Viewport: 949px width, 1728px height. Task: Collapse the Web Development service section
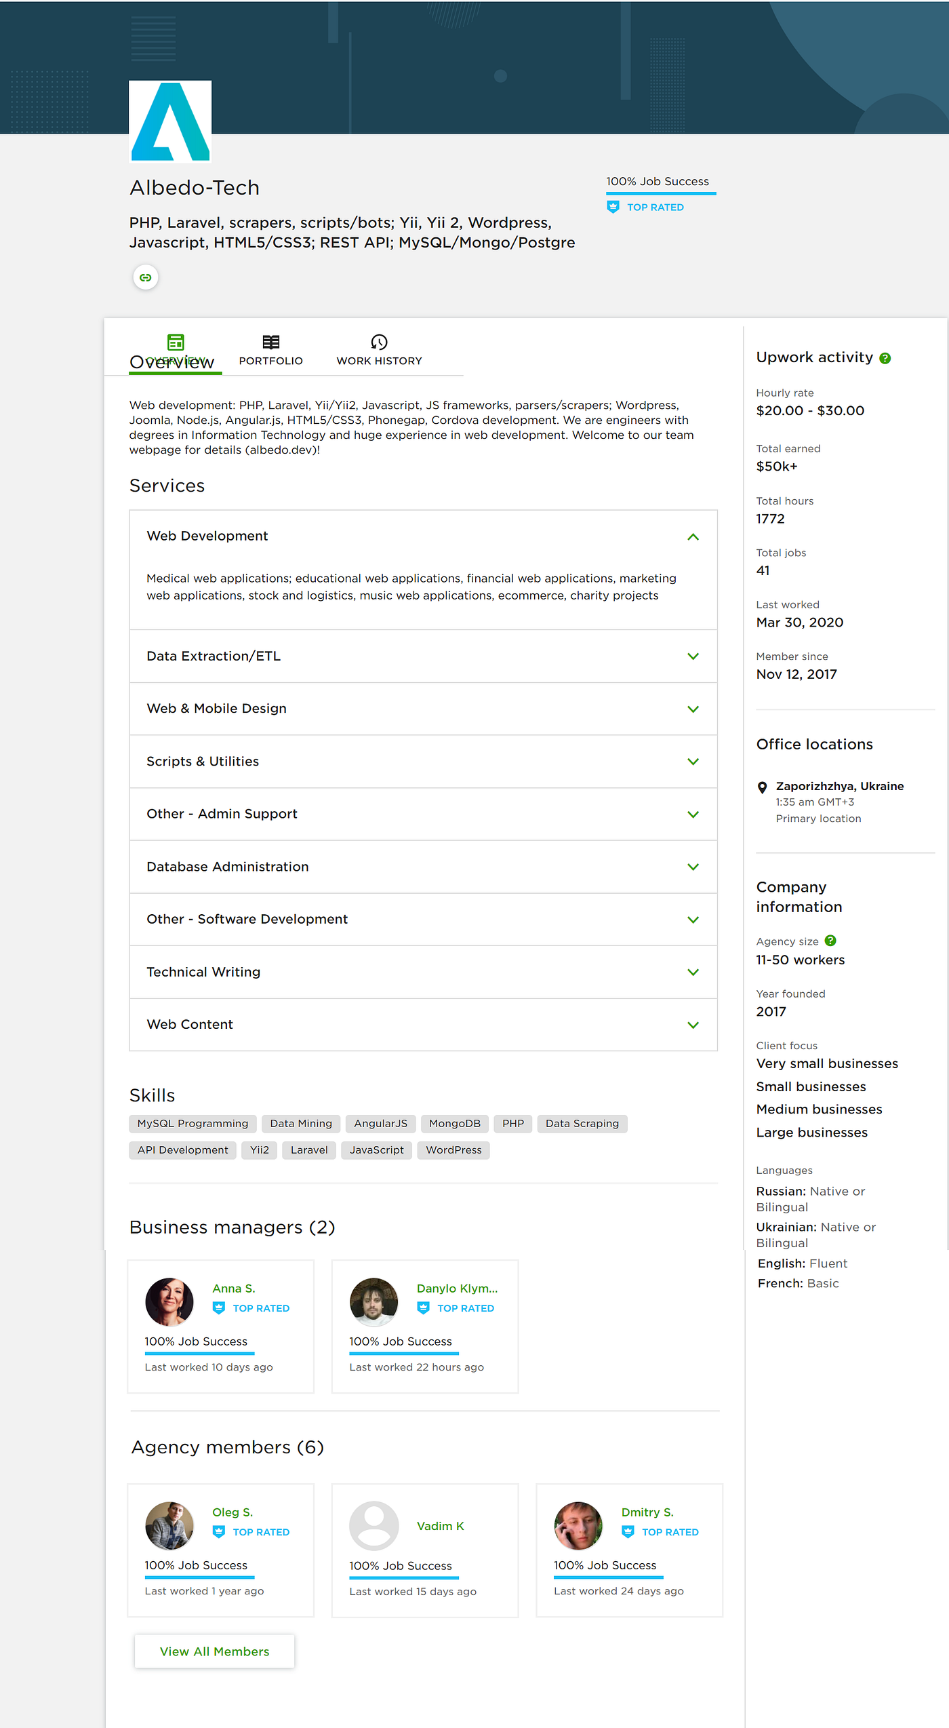pyautogui.click(x=693, y=536)
